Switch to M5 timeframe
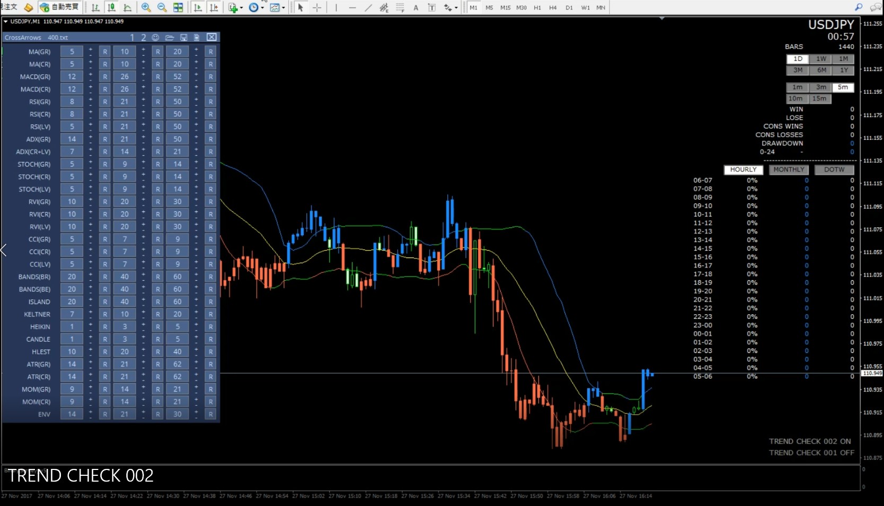 tap(489, 7)
